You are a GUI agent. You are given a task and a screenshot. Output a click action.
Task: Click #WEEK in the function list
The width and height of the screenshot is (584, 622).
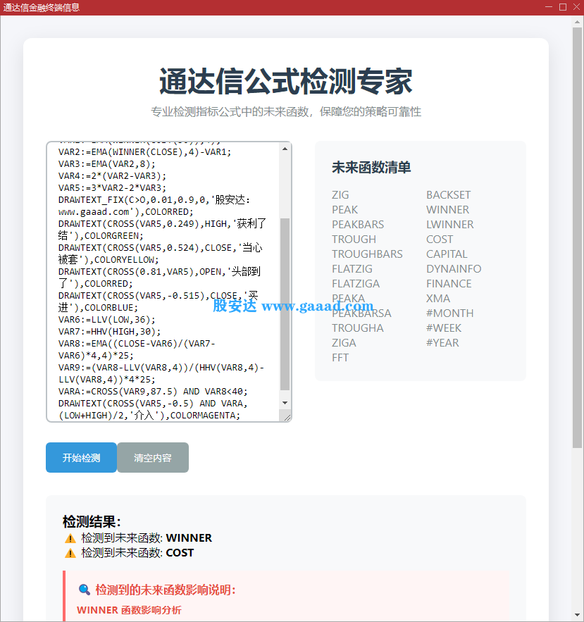(444, 328)
